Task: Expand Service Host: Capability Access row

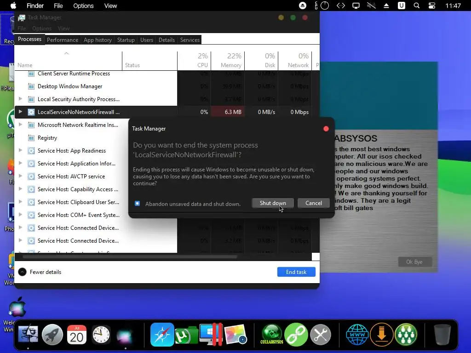Action: 20,189
